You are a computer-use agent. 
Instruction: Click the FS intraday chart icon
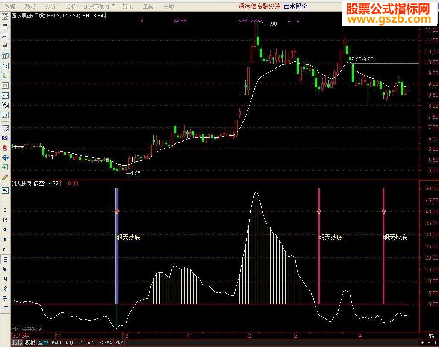tap(5, 191)
